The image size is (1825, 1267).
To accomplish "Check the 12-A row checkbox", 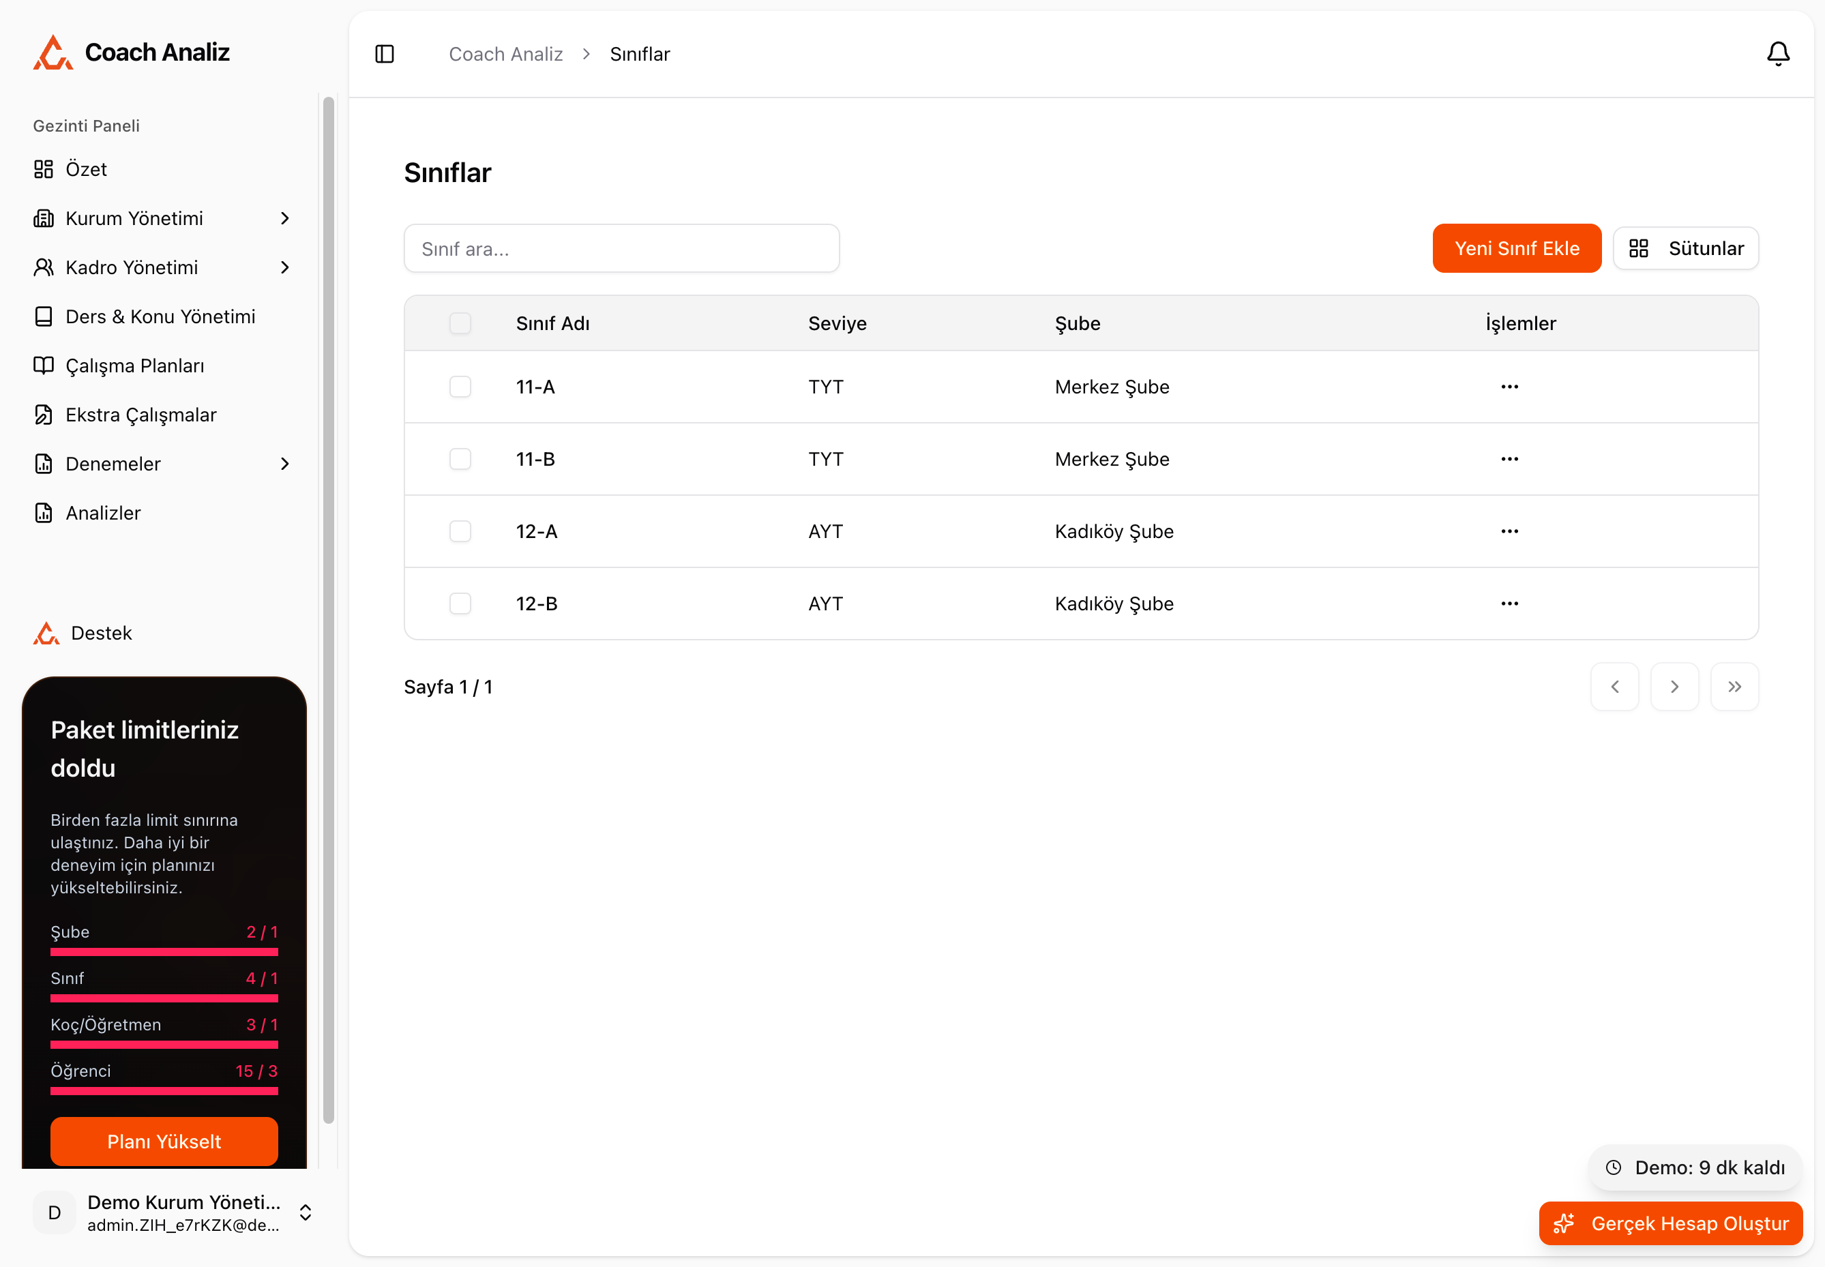I will click(x=460, y=531).
